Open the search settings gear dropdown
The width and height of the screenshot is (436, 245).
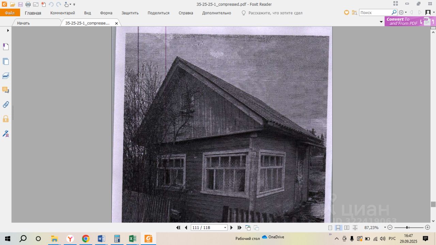pyautogui.click(x=403, y=13)
